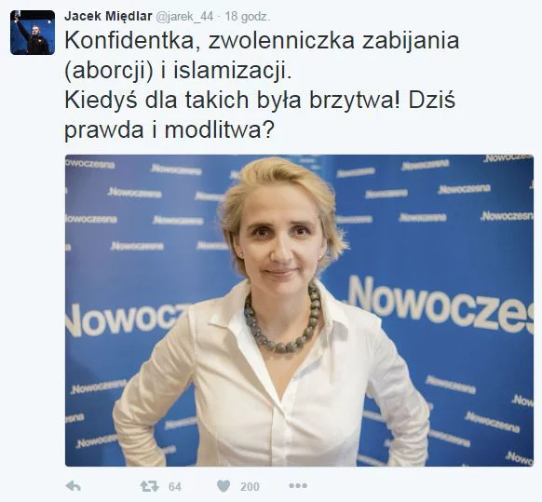The height and width of the screenshot is (502, 542).
Task: Open the three-dot more options menu
Action: point(298,486)
